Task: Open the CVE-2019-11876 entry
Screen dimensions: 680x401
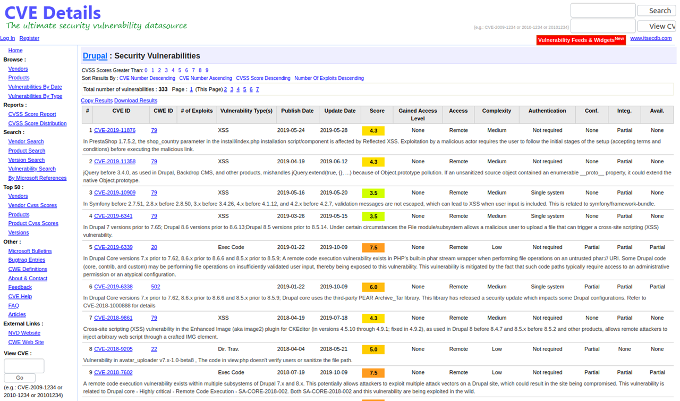Action: point(115,130)
